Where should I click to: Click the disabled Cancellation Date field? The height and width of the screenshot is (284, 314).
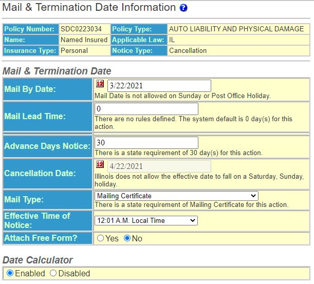coord(159,166)
